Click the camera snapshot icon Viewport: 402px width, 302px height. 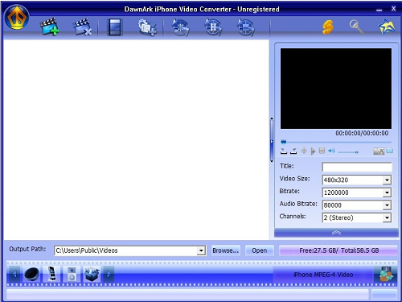(x=379, y=151)
